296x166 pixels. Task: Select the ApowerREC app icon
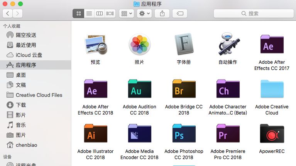coord(272,133)
